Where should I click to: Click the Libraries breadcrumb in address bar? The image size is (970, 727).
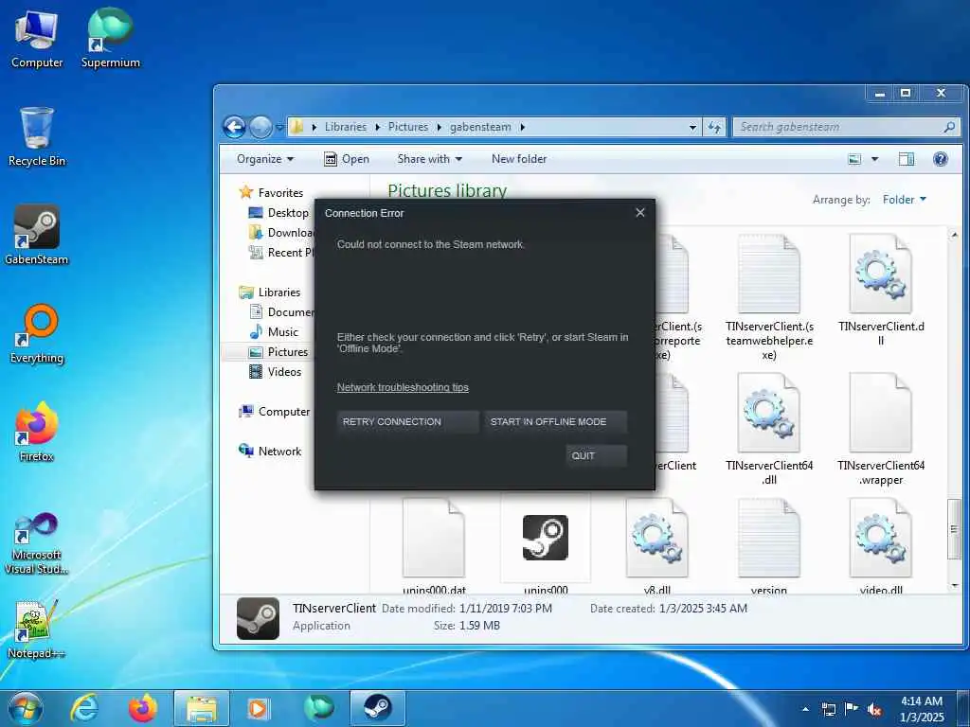345,127
